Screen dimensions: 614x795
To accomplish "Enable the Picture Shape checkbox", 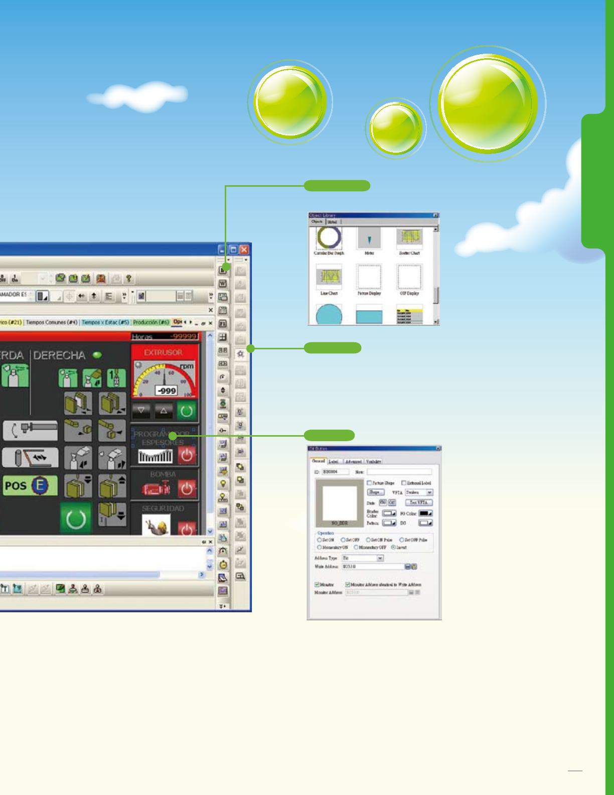I will (369, 483).
